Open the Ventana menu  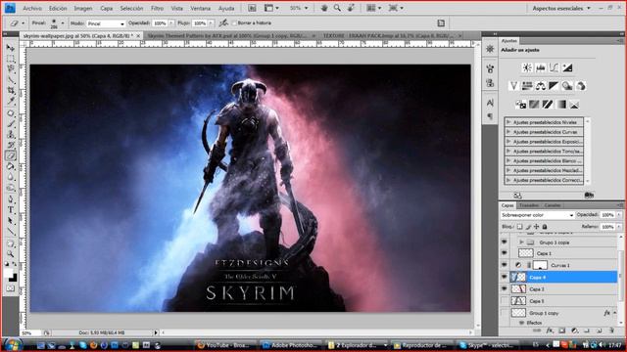[200, 8]
